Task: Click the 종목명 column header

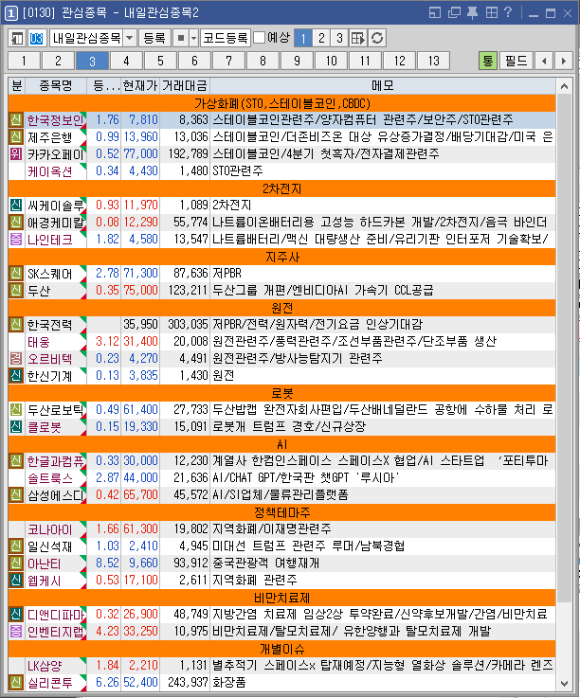Action: coord(56,85)
